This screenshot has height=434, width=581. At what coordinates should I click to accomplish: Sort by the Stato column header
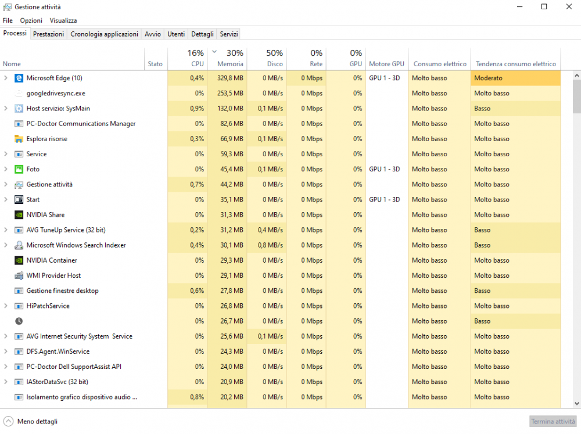156,59
